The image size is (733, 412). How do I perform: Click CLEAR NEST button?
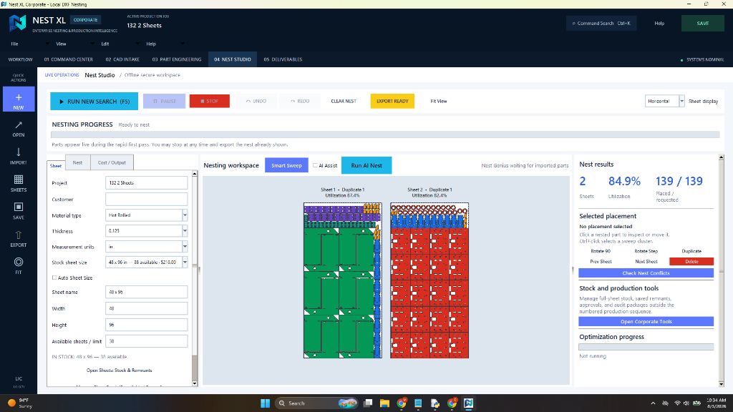[344, 101]
